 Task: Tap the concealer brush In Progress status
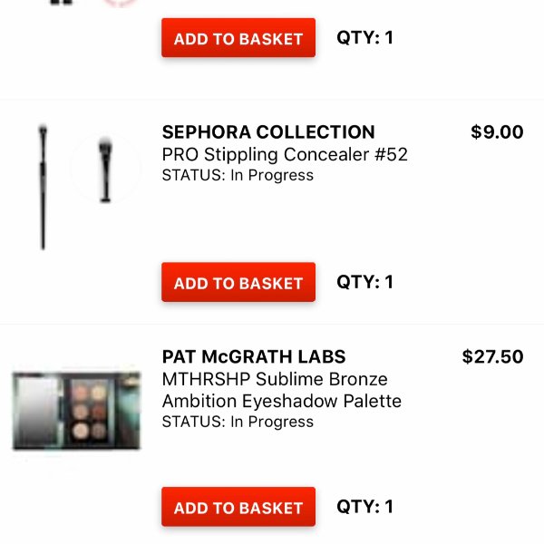point(238,175)
